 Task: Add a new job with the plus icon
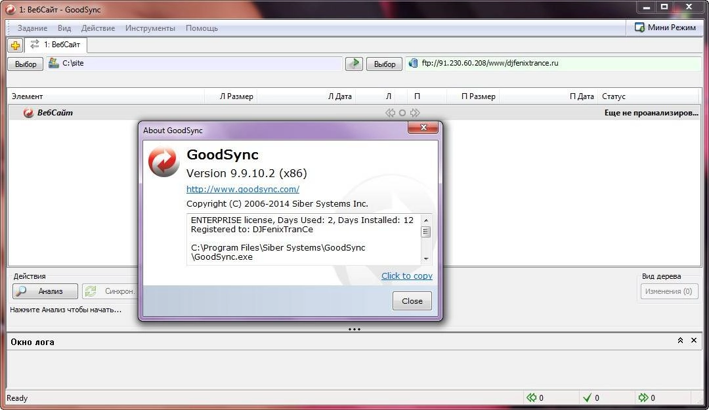(15, 45)
